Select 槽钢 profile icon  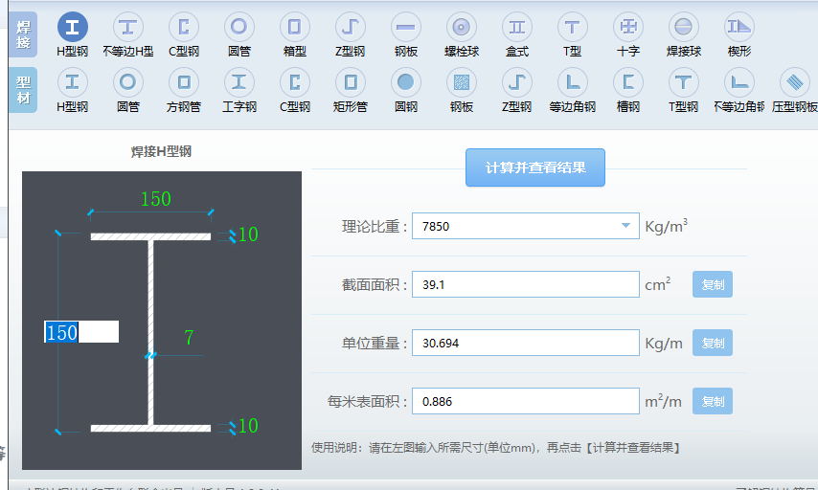(628, 82)
